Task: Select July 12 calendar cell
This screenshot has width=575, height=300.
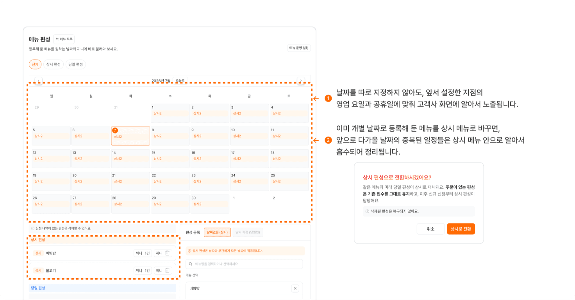Action: point(51,159)
